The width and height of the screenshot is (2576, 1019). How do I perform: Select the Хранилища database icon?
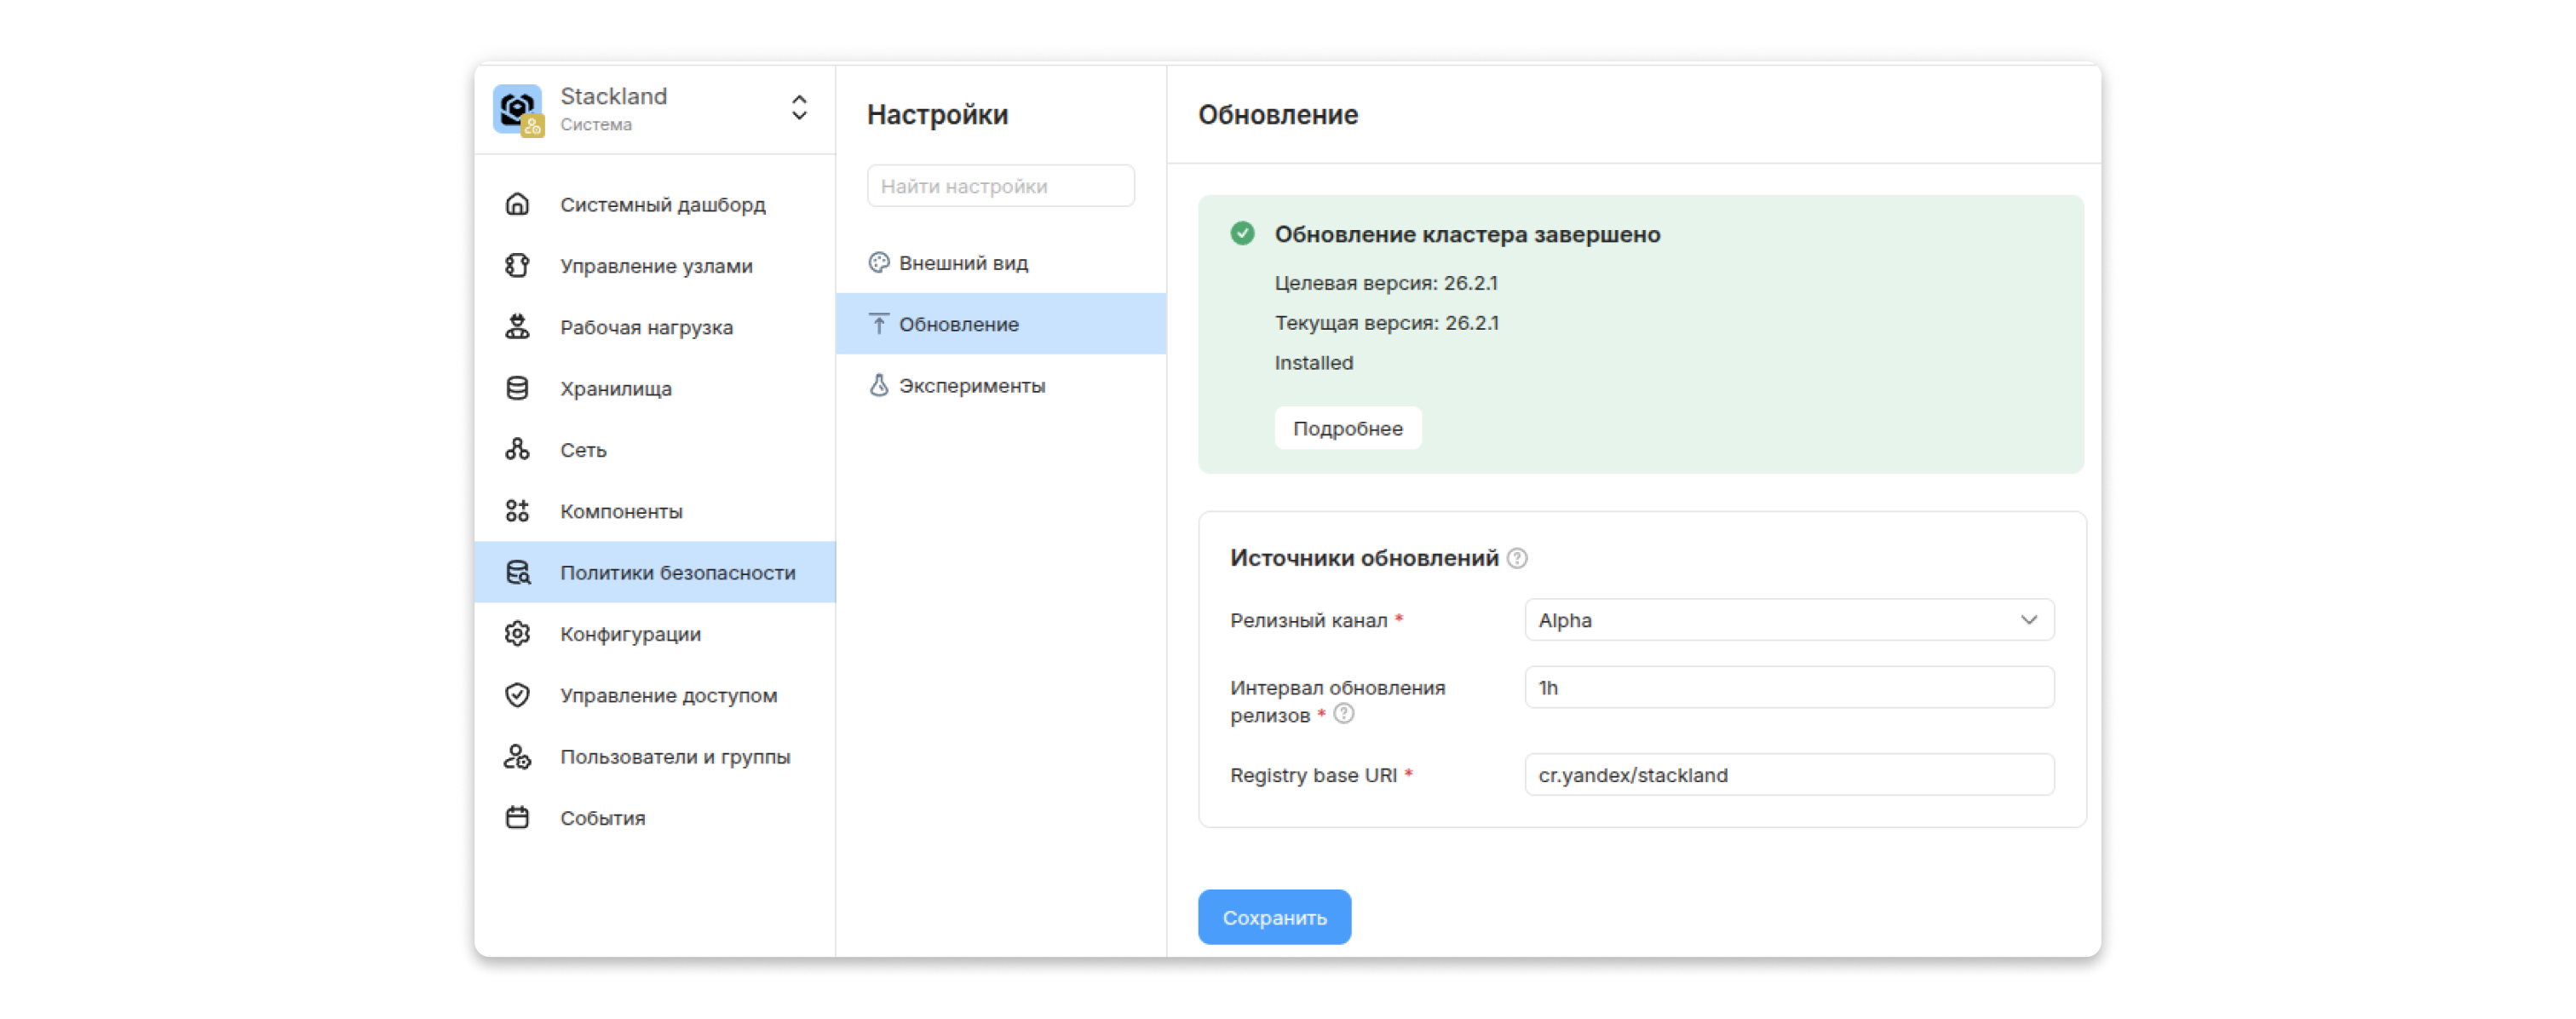point(517,388)
